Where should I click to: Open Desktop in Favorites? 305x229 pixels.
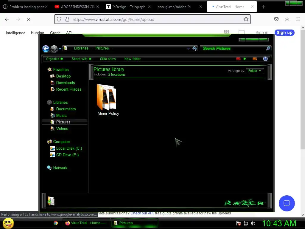[x=63, y=76]
